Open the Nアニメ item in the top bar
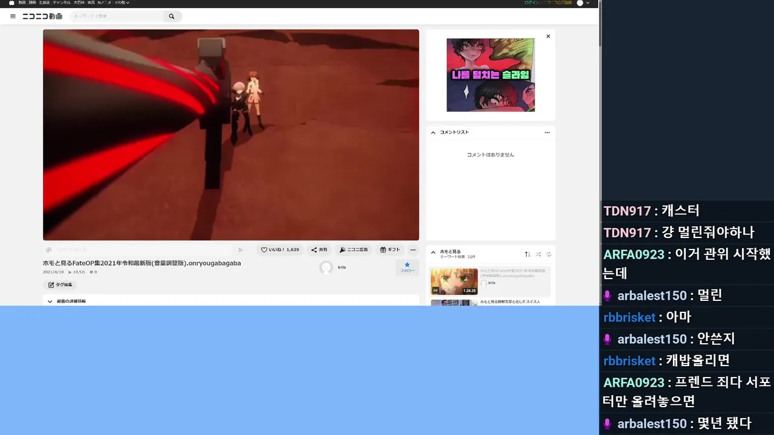 105,3
